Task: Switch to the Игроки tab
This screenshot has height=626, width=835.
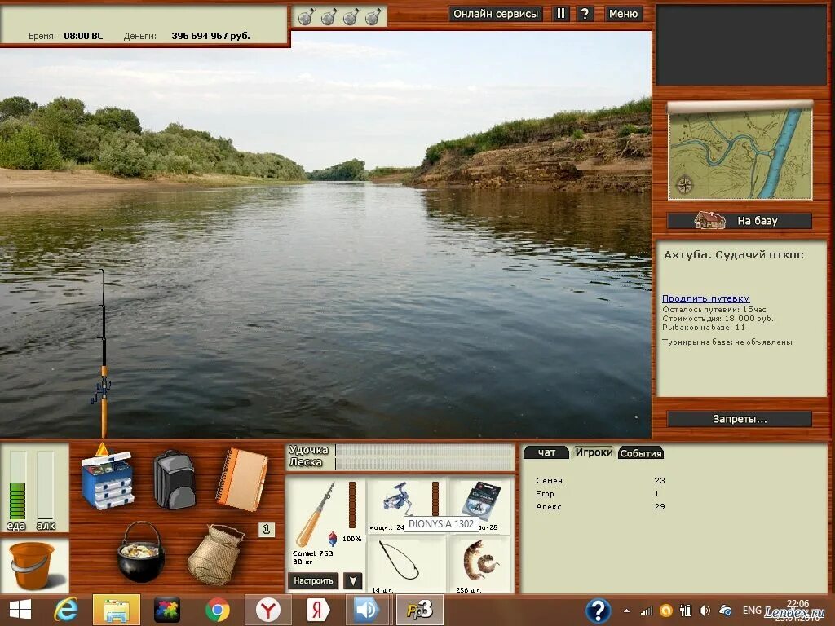Action: [x=594, y=452]
